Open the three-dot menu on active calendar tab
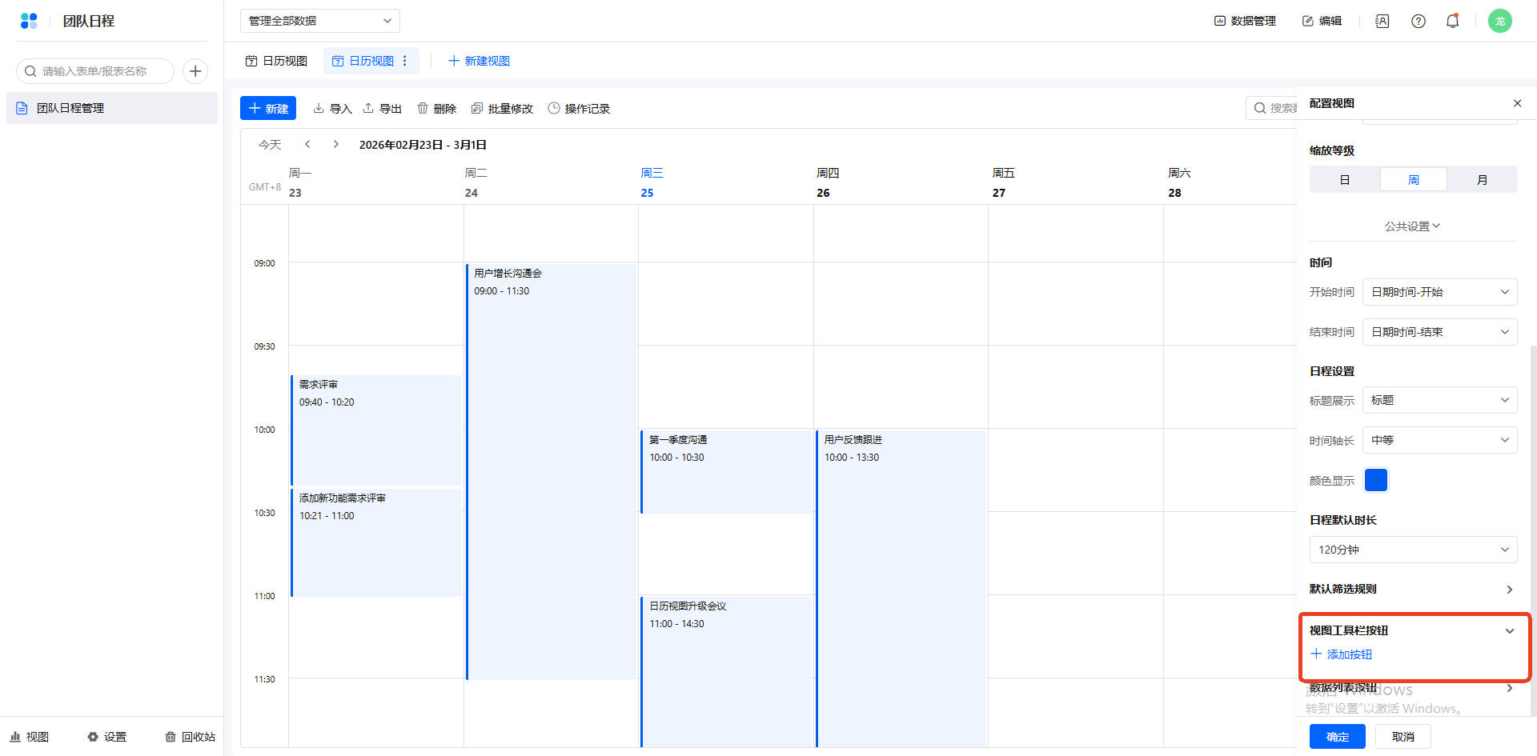The height and width of the screenshot is (756, 1537). click(x=405, y=61)
